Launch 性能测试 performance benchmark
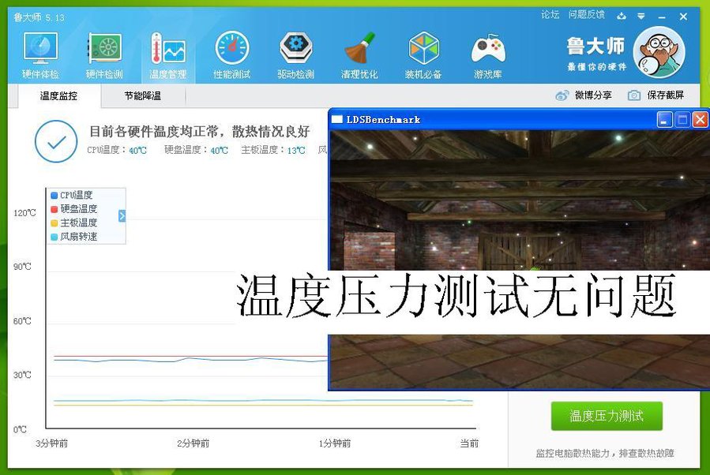 pos(232,54)
